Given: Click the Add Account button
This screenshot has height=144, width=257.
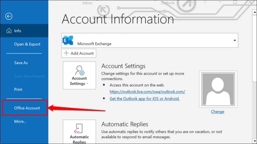Looking at the screenshot, I should click(x=79, y=53).
